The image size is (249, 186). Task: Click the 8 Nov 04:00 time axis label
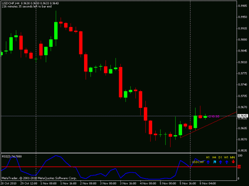point(208,183)
